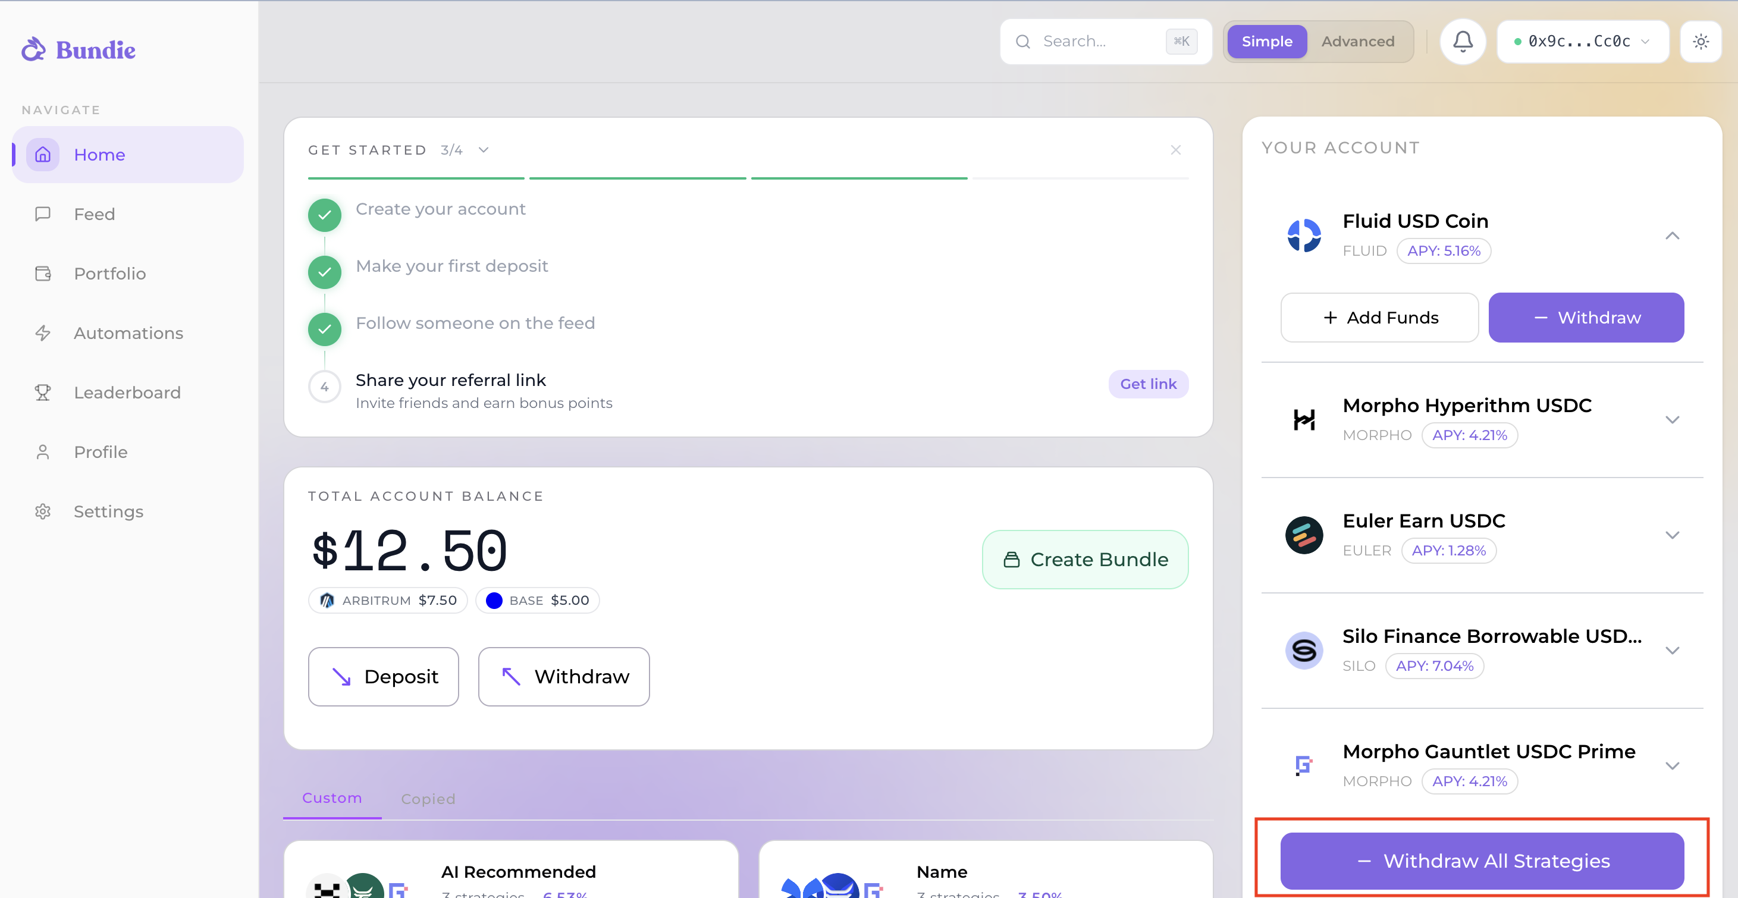Screen dimensions: 1738x898
Task: Click in the Search field
Action: click(x=1106, y=41)
